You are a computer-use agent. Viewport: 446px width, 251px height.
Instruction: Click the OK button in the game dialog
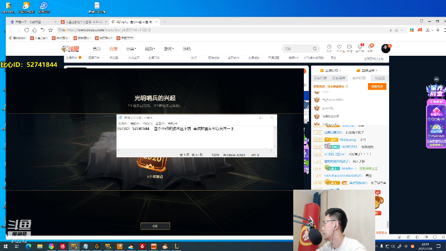click(155, 226)
